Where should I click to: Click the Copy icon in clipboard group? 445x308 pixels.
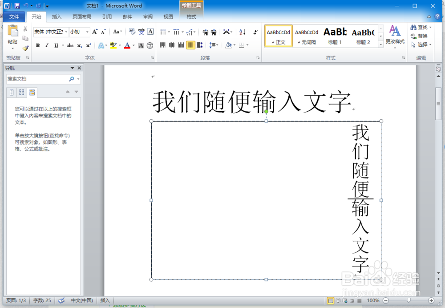pos(25,38)
